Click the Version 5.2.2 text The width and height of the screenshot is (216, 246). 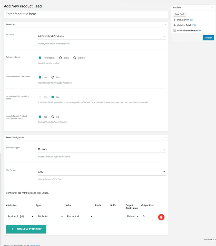(210, 240)
